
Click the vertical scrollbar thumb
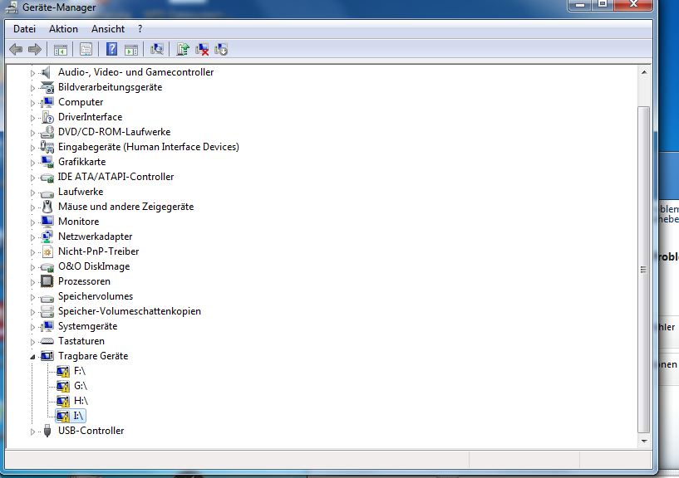tap(644, 270)
